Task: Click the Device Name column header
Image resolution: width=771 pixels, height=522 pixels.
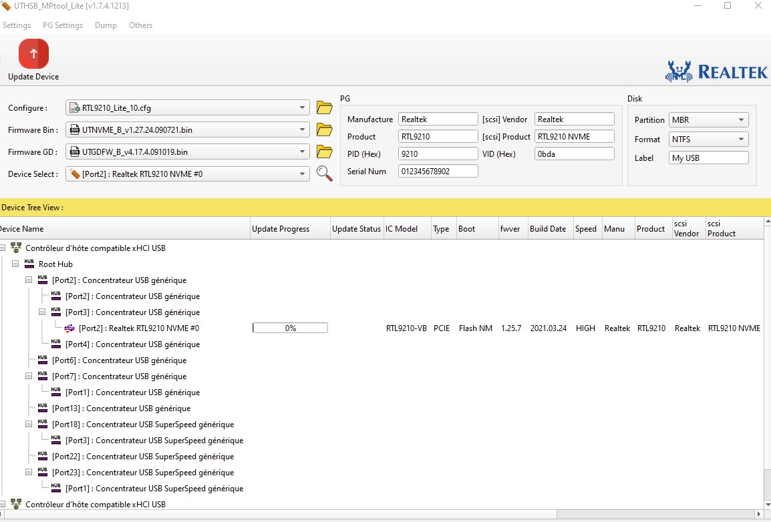Action: coord(125,229)
